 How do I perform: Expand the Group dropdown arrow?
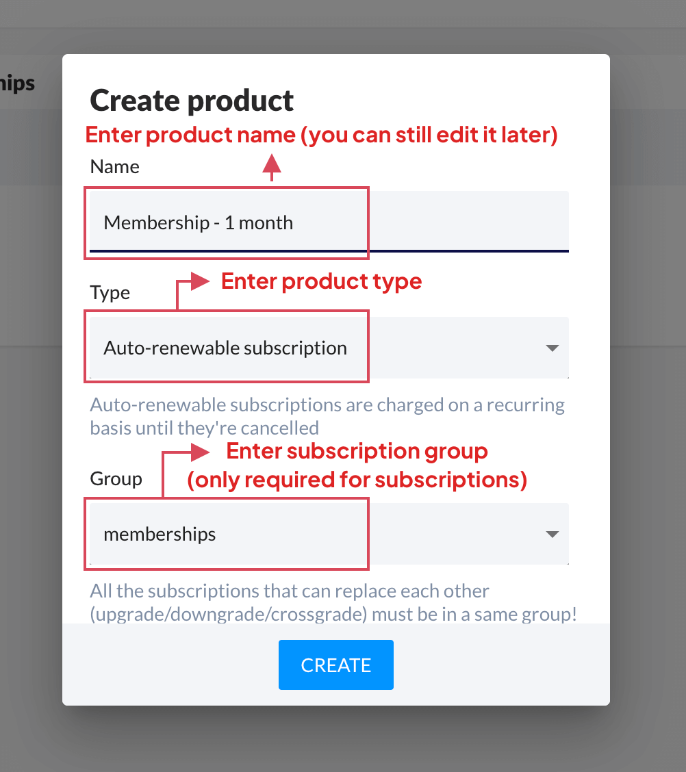pos(552,535)
